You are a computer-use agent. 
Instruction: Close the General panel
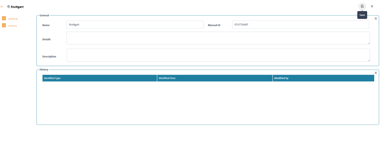375,19
